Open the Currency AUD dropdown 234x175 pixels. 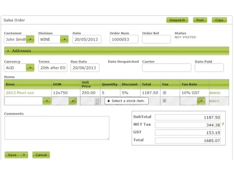[x=30, y=68]
